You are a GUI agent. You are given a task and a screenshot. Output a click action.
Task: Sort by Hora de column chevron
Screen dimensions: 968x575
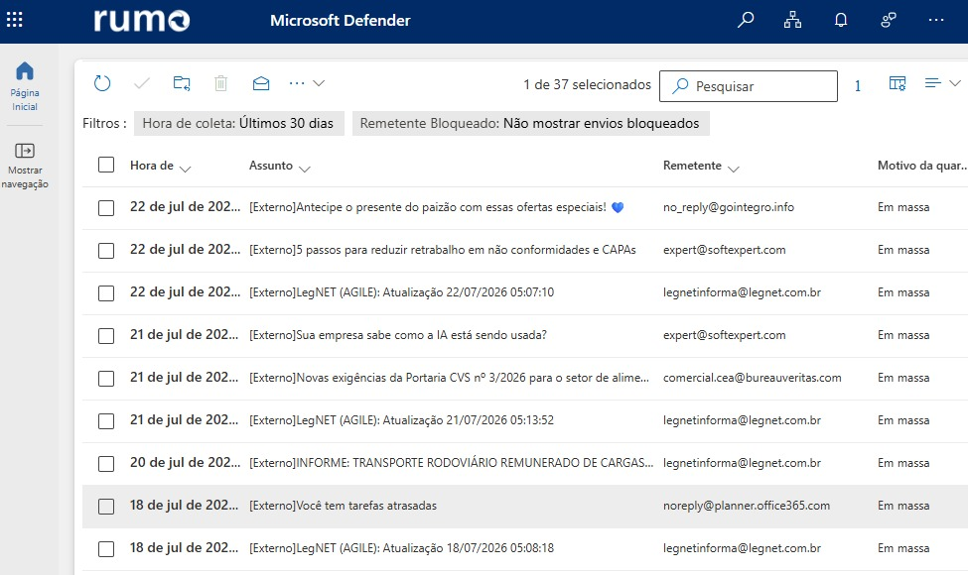pyautogui.click(x=186, y=169)
